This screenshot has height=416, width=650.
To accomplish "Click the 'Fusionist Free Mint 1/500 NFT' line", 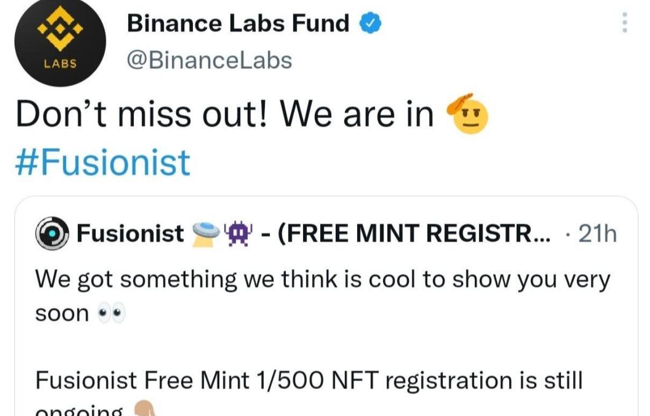I will [309, 380].
